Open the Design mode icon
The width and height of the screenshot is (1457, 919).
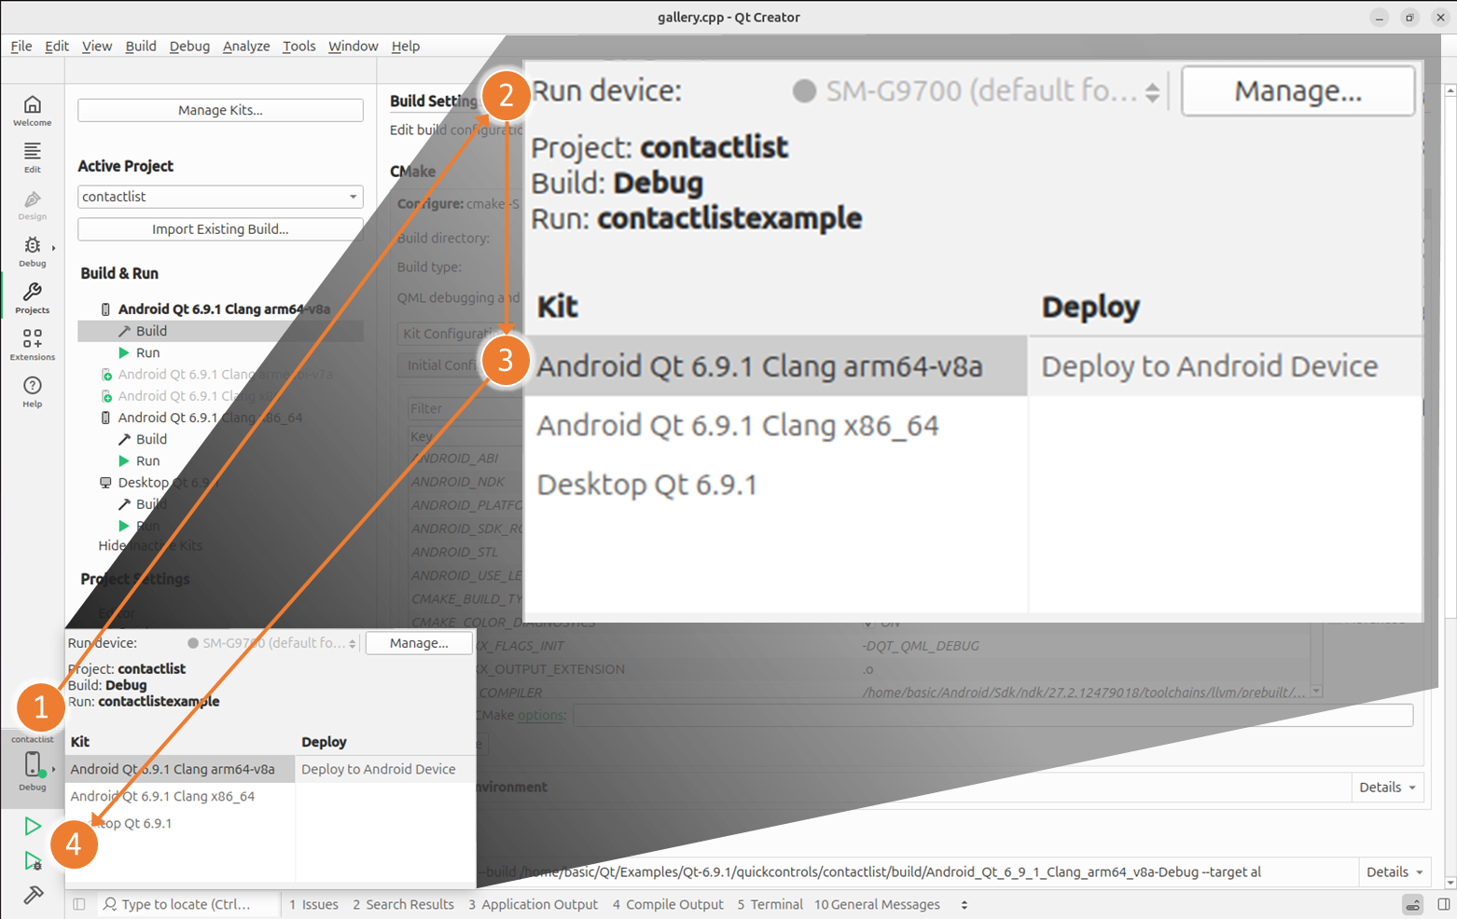(x=32, y=205)
